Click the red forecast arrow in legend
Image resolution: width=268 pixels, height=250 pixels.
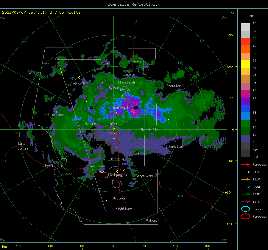245,164
